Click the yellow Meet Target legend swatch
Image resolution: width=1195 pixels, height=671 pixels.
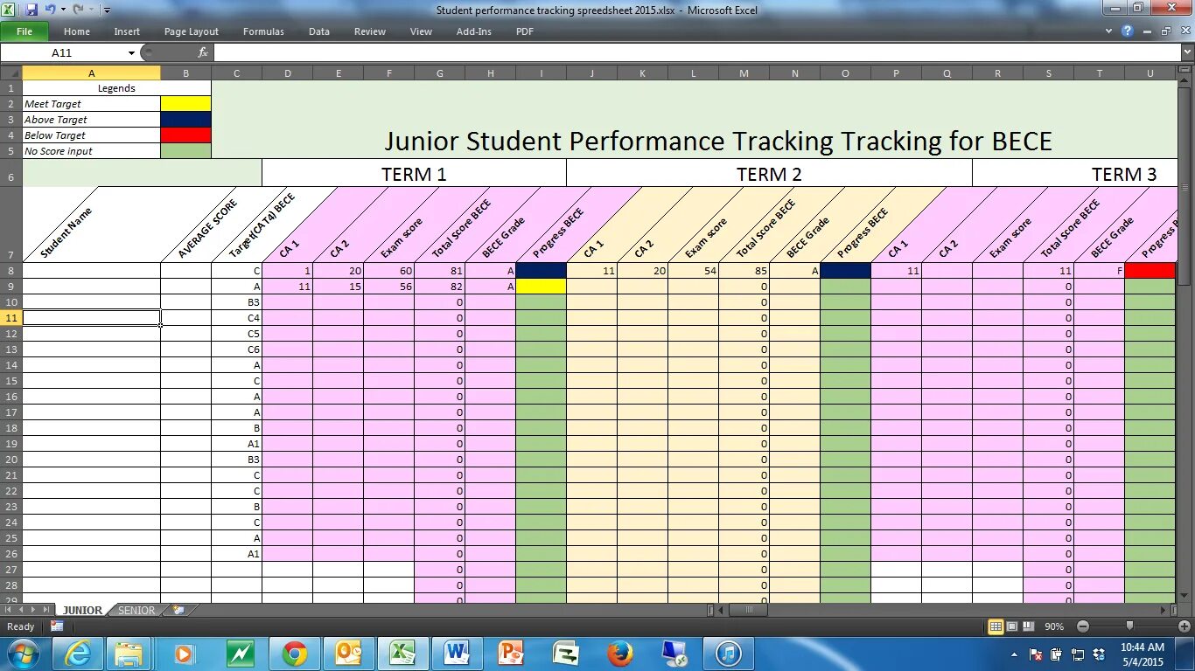tap(185, 104)
